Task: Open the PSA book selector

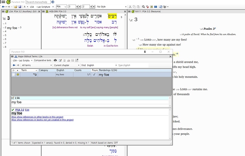Action: (61, 7)
